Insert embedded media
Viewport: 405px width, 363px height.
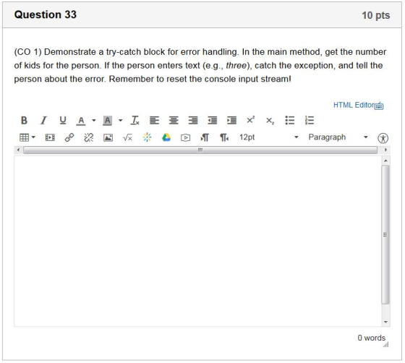pos(50,137)
